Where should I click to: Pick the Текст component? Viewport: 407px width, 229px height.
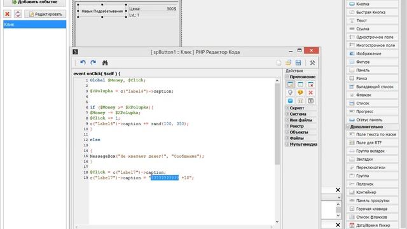[x=372, y=20]
